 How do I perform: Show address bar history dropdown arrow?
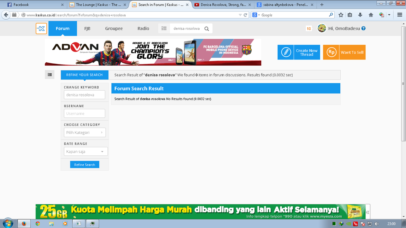240,15
